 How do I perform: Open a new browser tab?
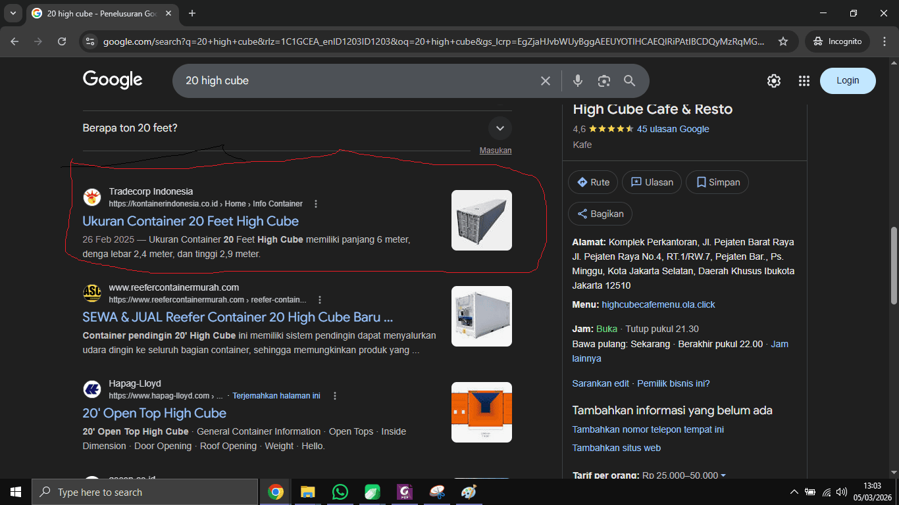[x=192, y=13]
